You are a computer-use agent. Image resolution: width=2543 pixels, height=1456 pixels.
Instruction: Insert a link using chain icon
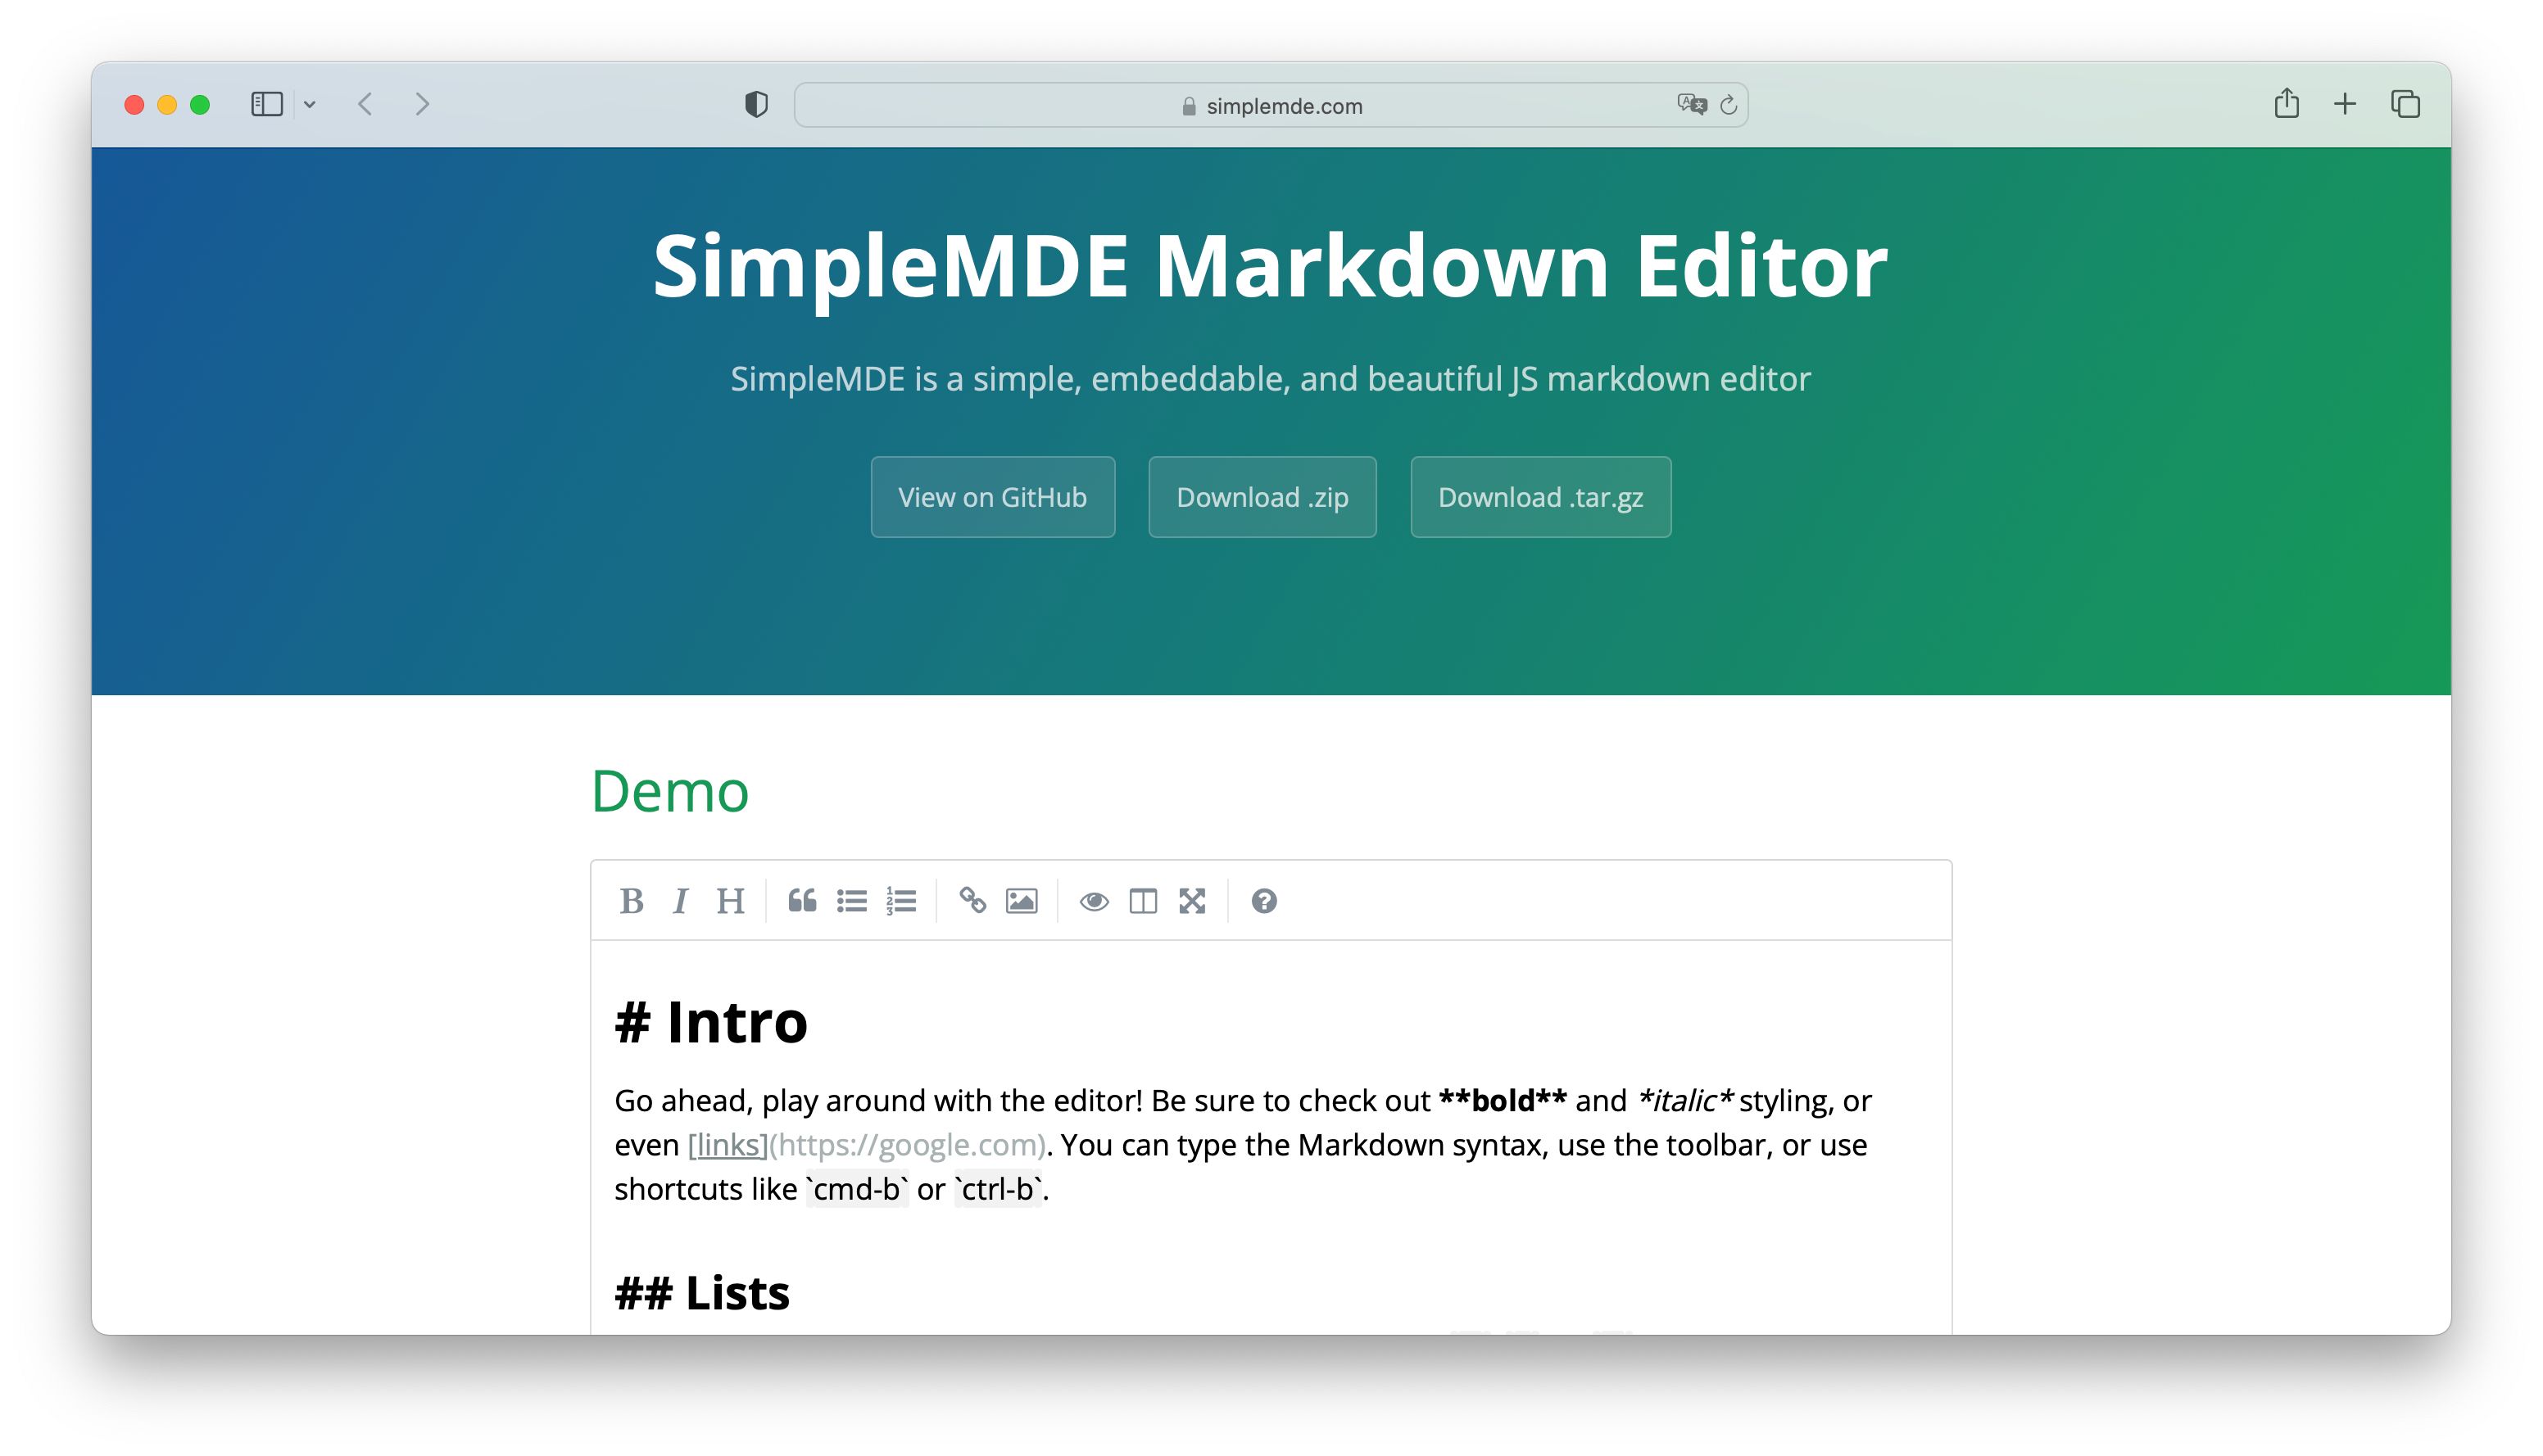tap(972, 901)
